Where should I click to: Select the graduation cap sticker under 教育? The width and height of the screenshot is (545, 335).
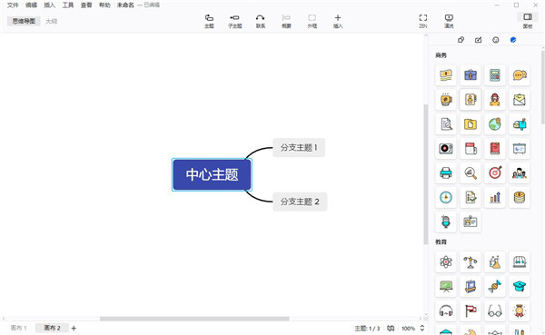pos(520,286)
